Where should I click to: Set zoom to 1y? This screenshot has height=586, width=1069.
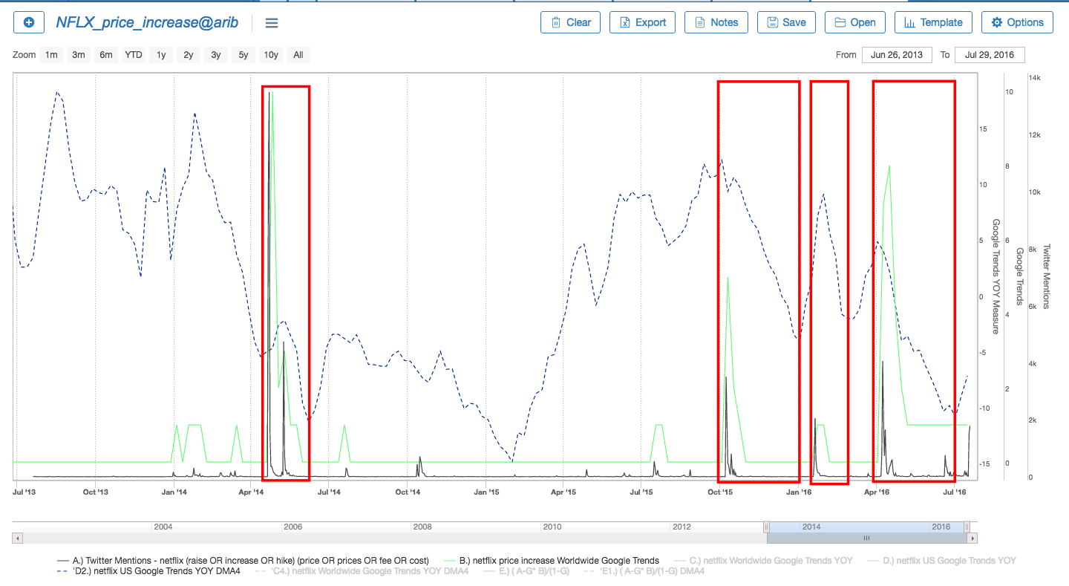[x=161, y=55]
